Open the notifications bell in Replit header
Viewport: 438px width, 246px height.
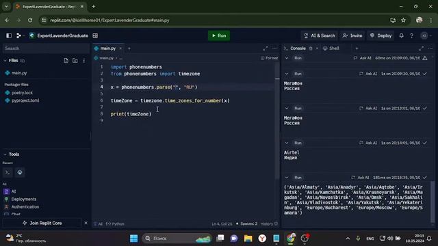click(402, 36)
